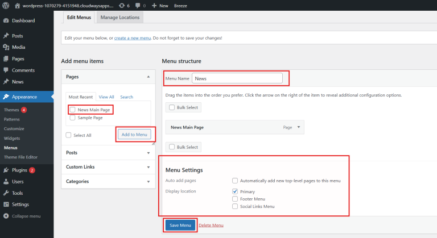Image resolution: width=437 pixels, height=238 pixels.
Task: Click the Themes update badge showing 4
Action: (x=24, y=110)
